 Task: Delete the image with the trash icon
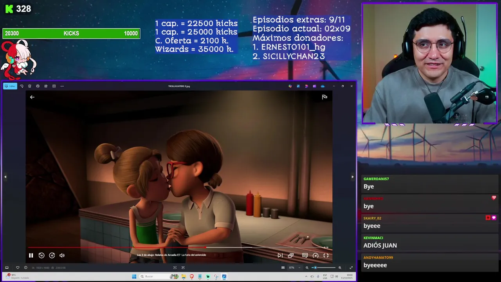point(29,86)
